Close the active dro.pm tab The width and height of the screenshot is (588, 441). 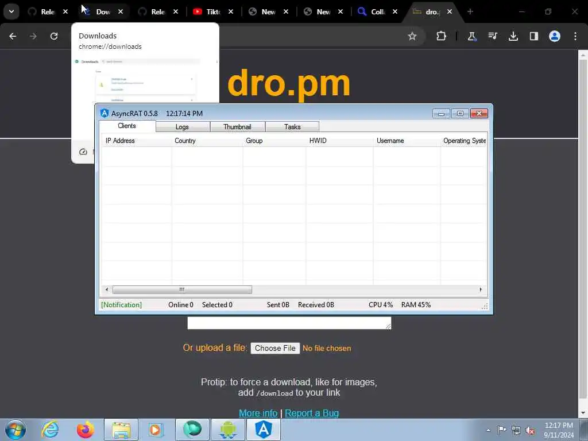pos(449,11)
